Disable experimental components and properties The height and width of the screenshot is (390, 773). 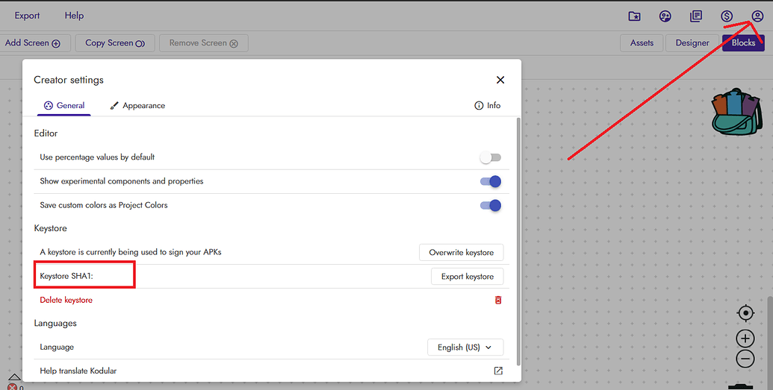tap(490, 181)
